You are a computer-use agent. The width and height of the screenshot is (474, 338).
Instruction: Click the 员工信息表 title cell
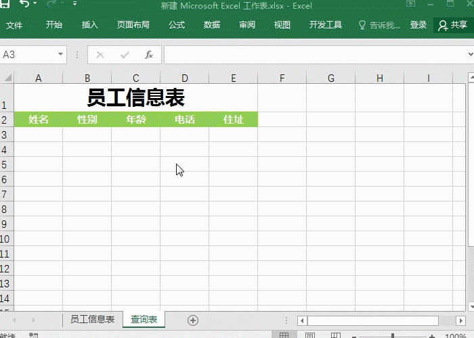(x=135, y=98)
